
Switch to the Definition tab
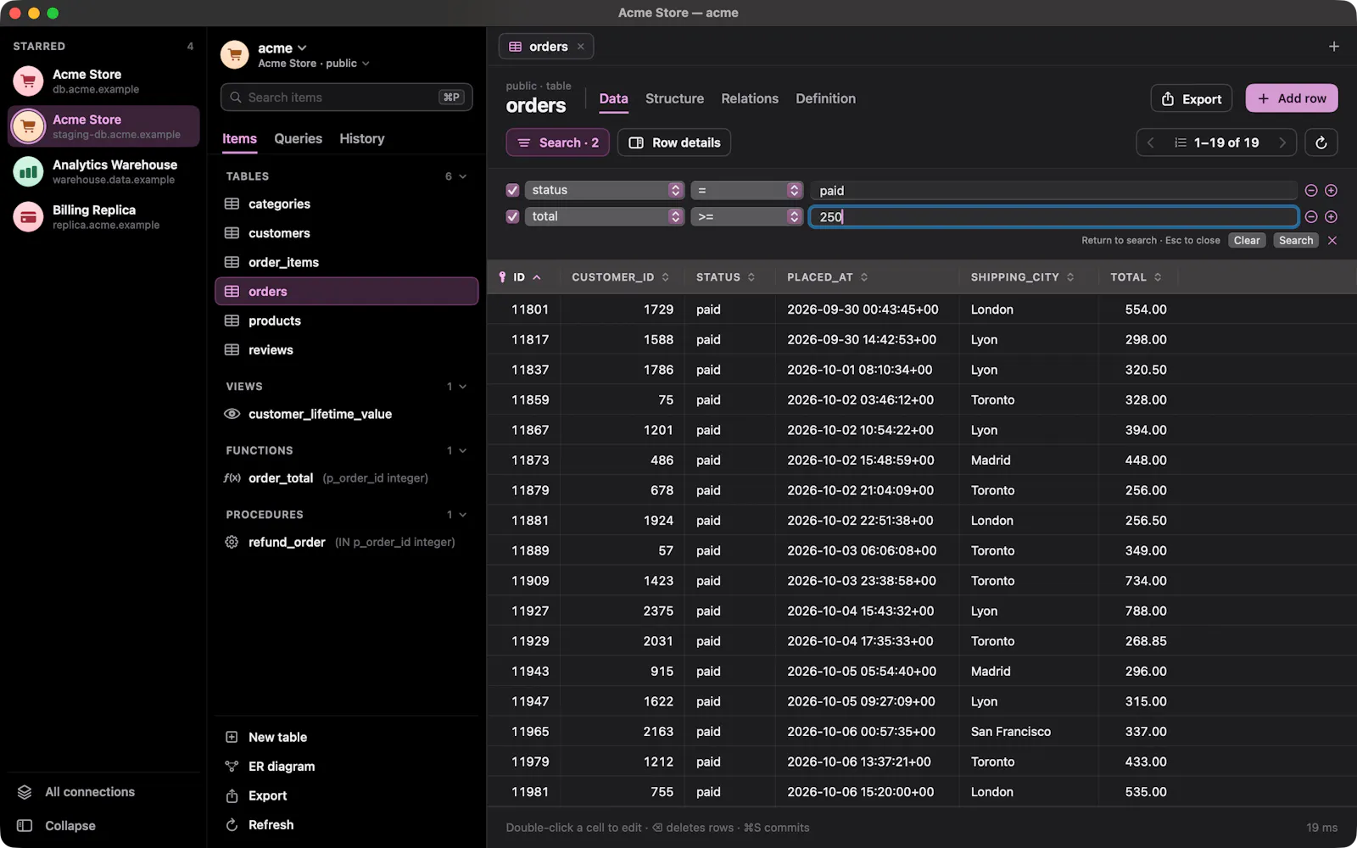825,99
